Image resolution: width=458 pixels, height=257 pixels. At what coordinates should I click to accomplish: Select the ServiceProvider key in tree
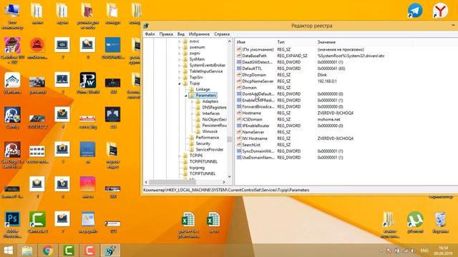click(210, 149)
